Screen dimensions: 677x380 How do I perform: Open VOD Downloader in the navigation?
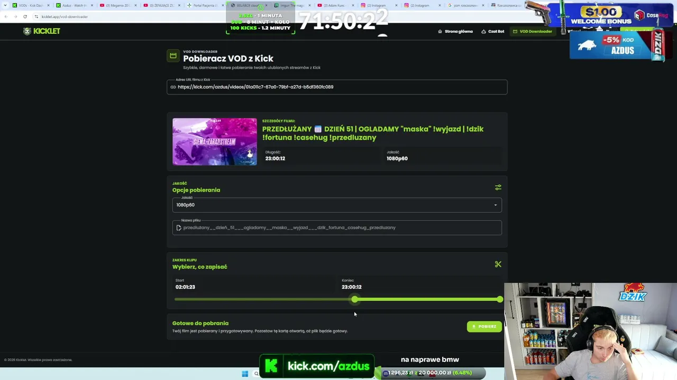click(533, 31)
